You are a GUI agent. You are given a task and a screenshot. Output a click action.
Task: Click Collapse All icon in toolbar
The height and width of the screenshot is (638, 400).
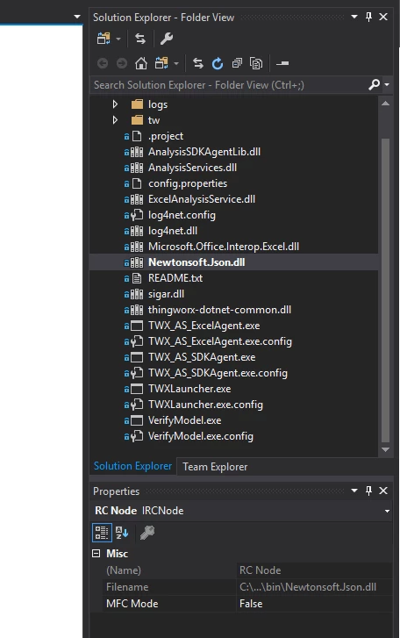[237, 63]
